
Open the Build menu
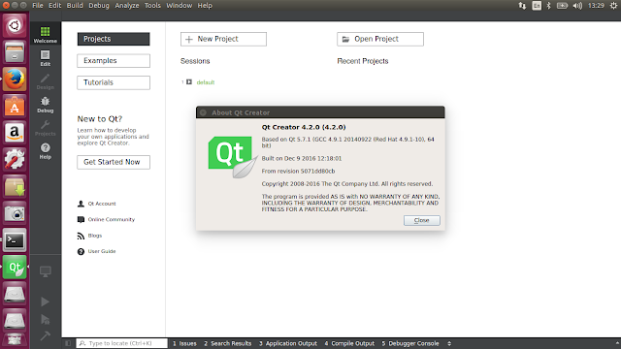click(75, 6)
